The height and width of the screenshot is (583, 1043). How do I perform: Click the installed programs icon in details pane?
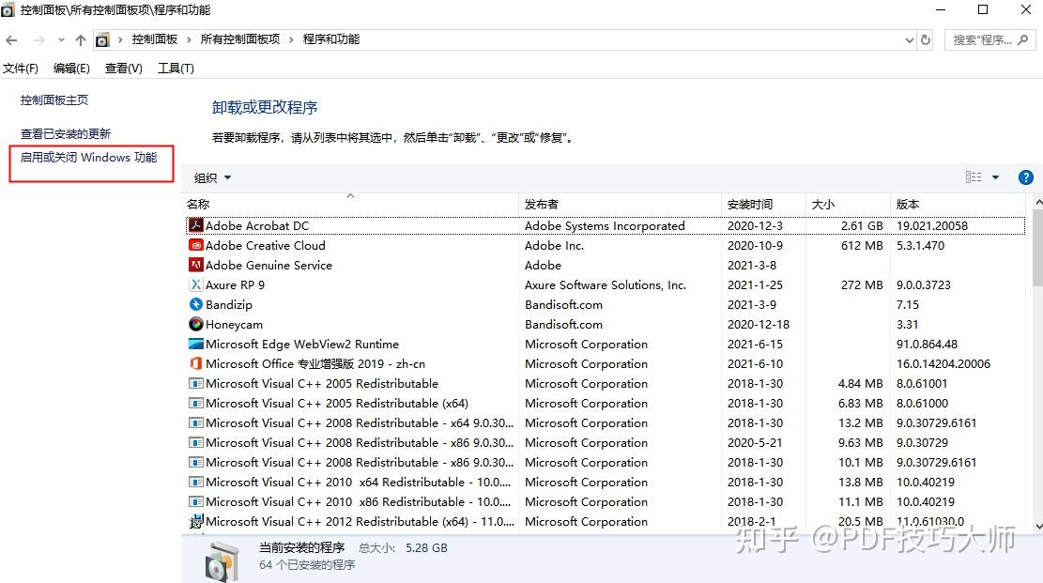click(222, 561)
